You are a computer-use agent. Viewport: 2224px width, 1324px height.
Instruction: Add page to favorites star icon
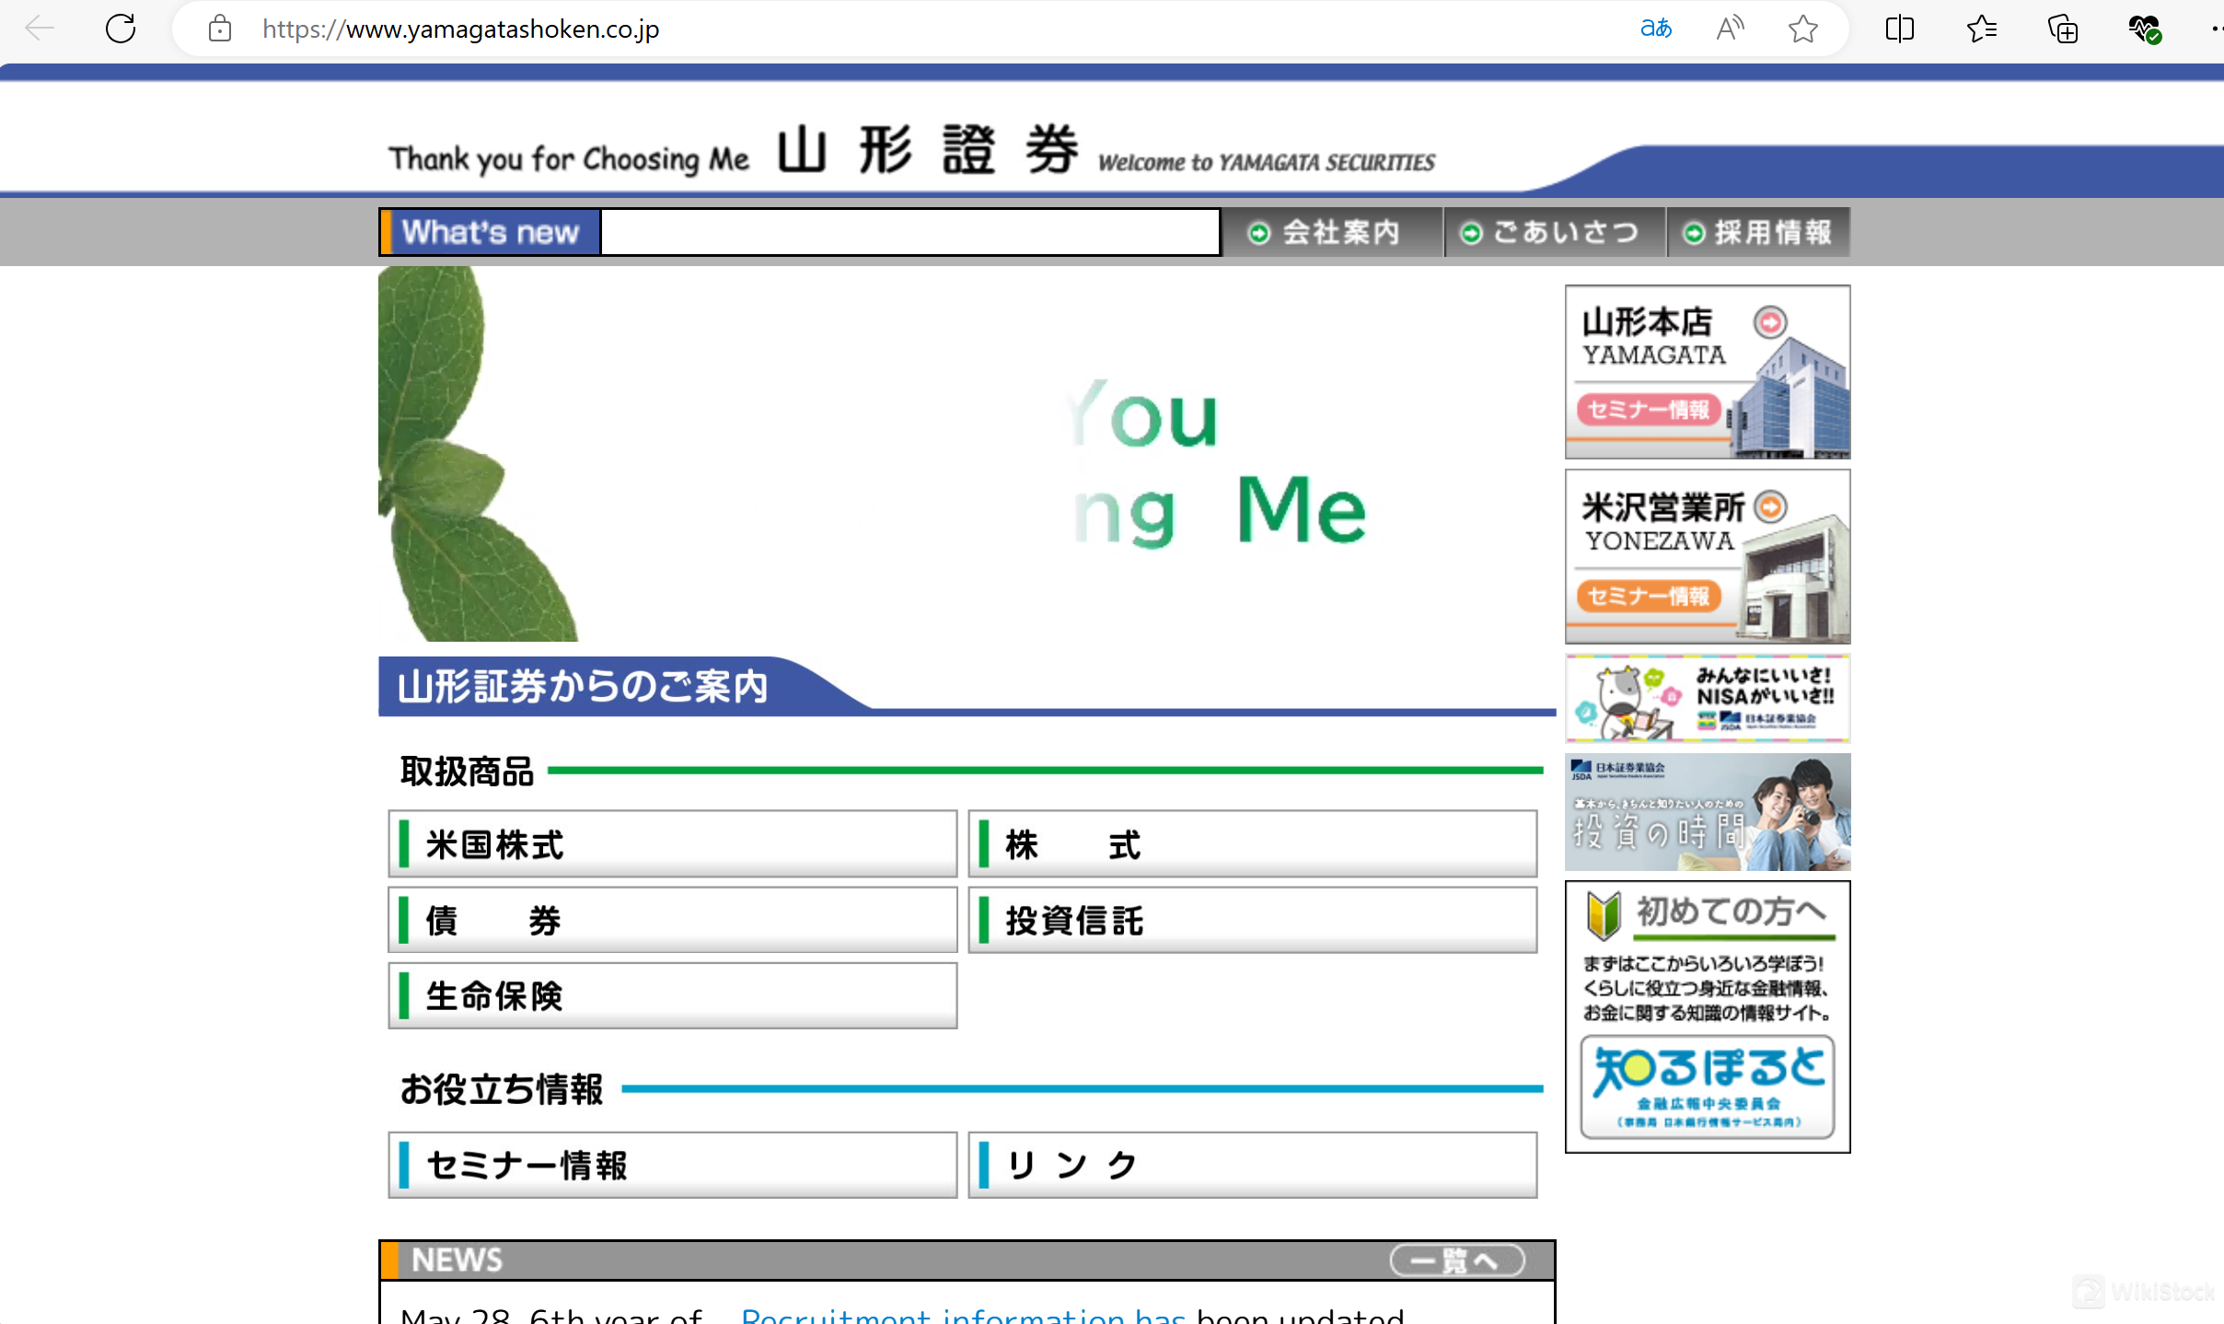[1802, 29]
